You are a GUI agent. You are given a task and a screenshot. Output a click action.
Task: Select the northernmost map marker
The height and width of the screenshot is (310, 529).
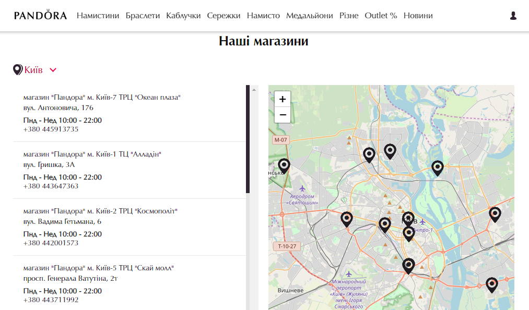390,151
